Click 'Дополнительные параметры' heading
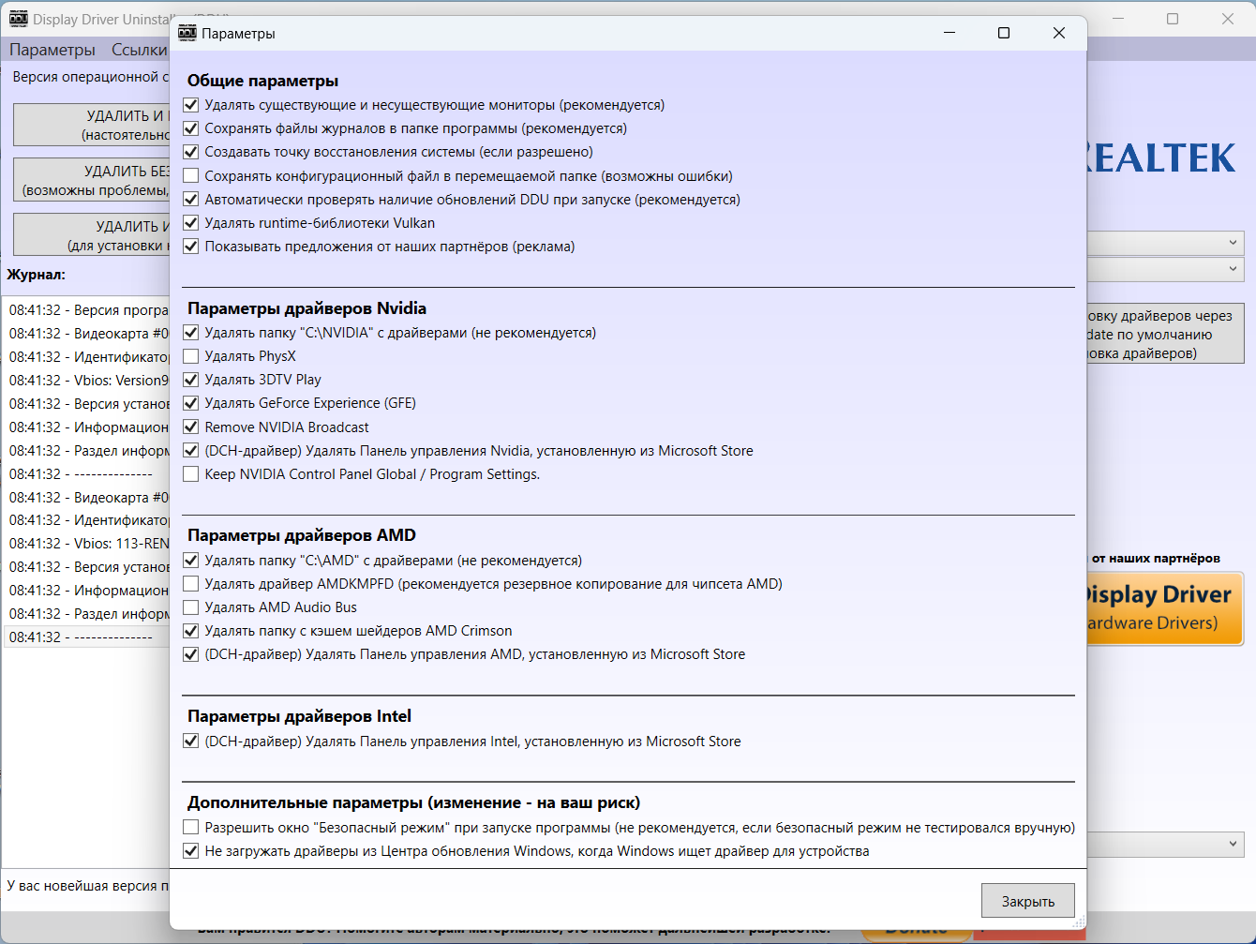This screenshot has height=944, width=1256. point(413,802)
